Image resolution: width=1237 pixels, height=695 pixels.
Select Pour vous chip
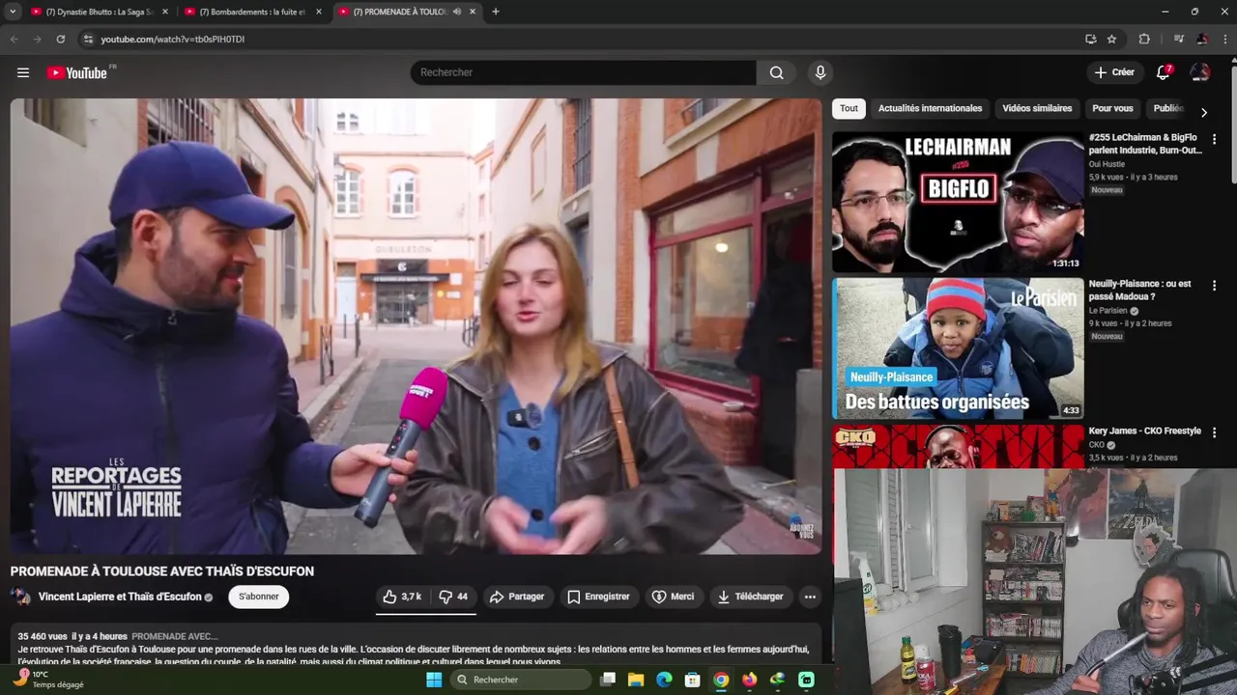tap(1112, 108)
